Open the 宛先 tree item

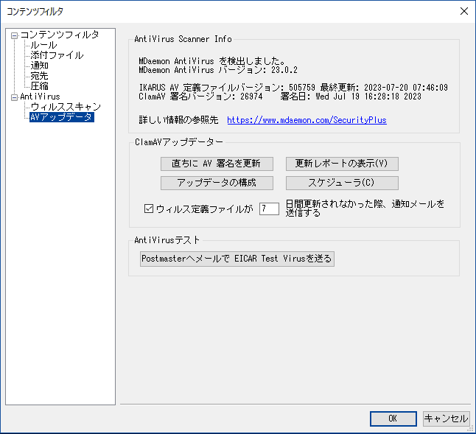pyautogui.click(x=39, y=76)
